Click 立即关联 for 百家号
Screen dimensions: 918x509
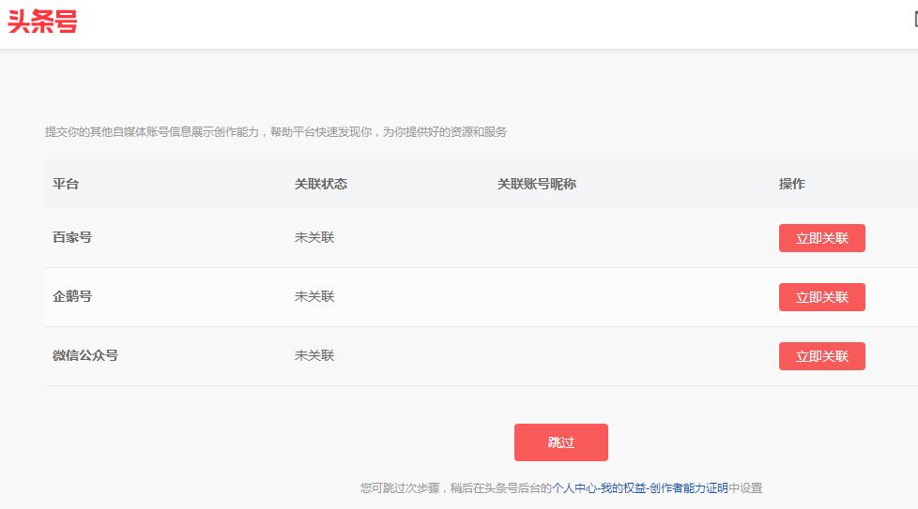click(821, 238)
